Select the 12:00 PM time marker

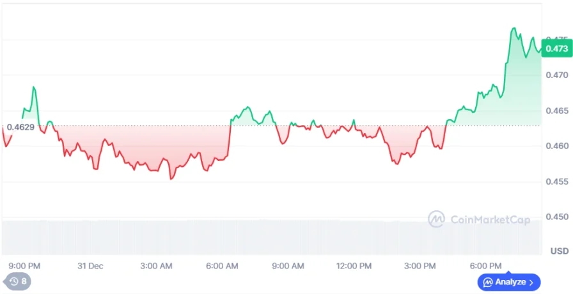click(x=354, y=265)
